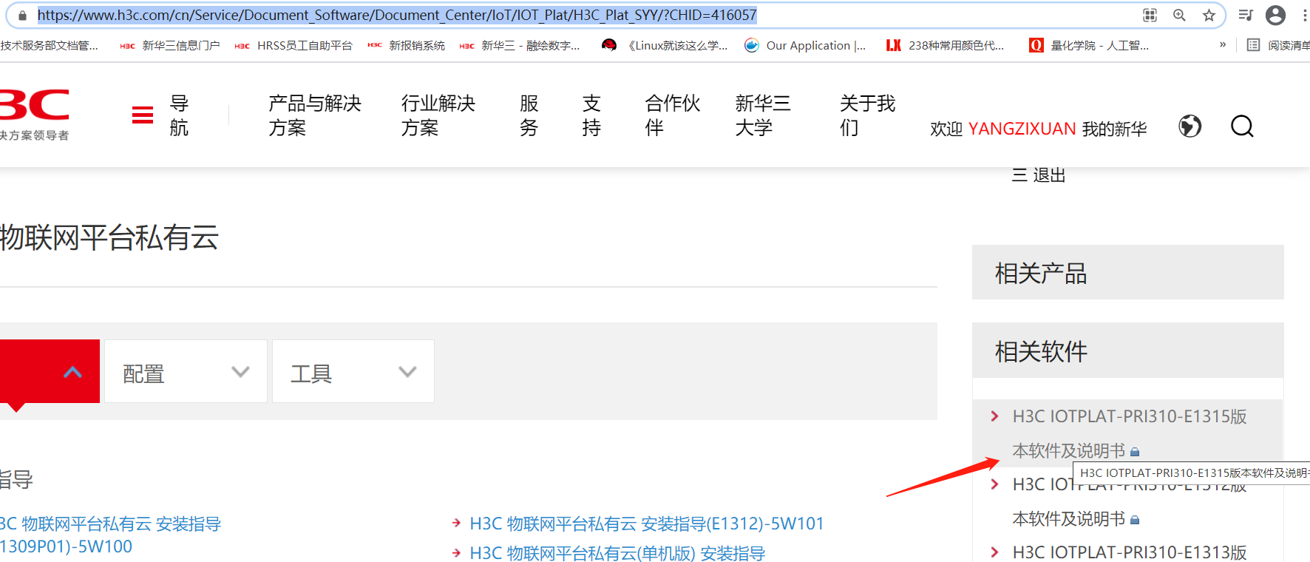Open the IOTPLAT-PRI310-E1315 software link

(x=1130, y=433)
